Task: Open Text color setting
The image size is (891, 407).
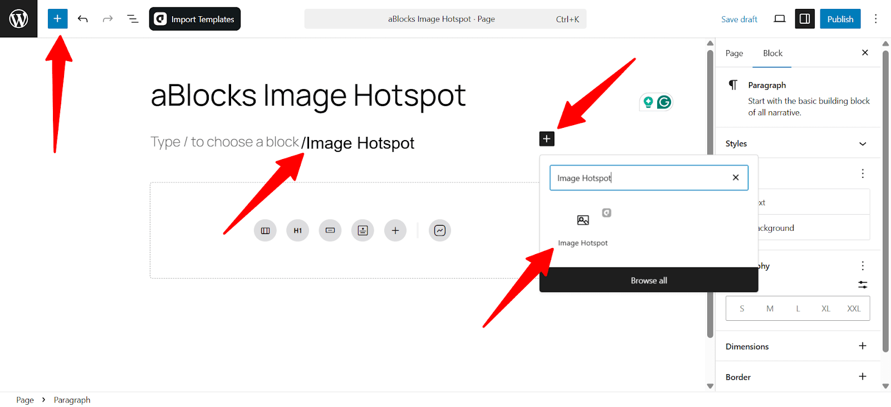Action: pyautogui.click(x=813, y=202)
